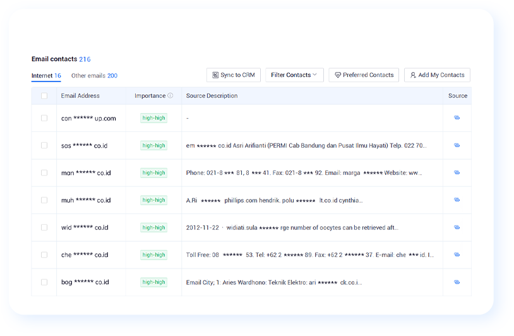Click the Source Description column header
This screenshot has width=514, height=336.
212,96
